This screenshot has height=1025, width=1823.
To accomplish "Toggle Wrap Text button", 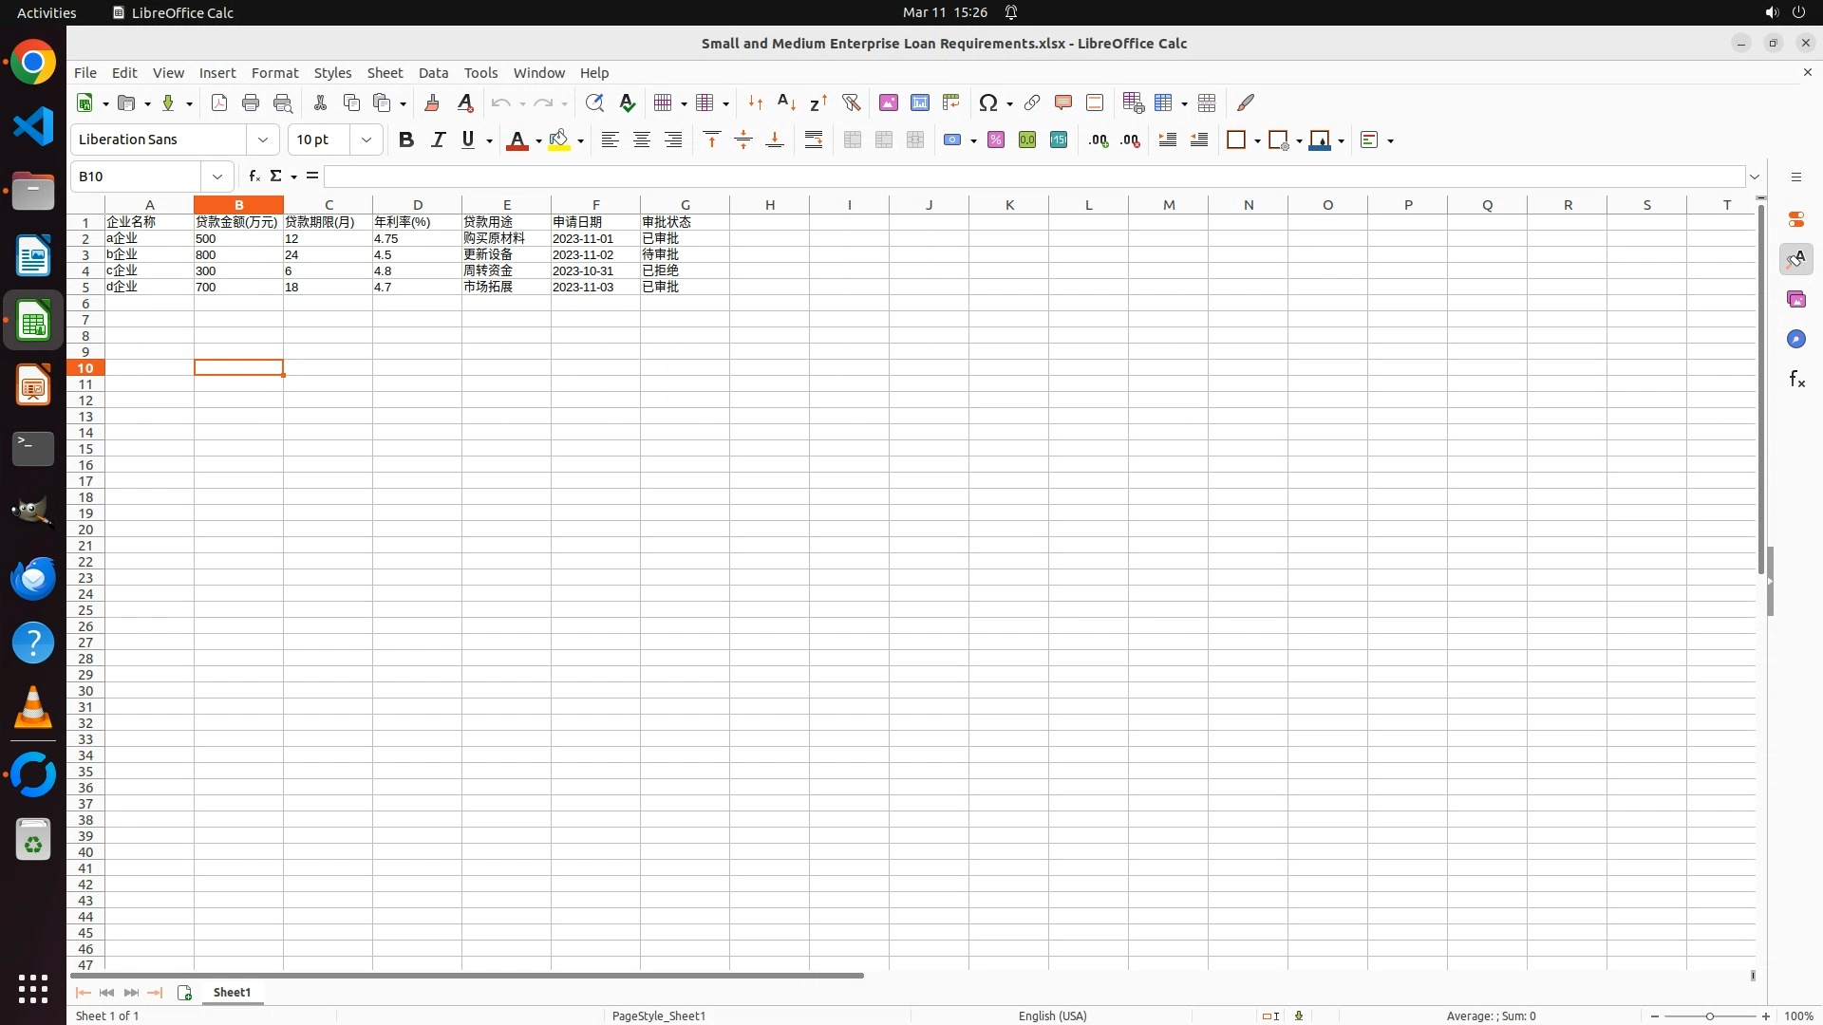I will click(x=814, y=140).
